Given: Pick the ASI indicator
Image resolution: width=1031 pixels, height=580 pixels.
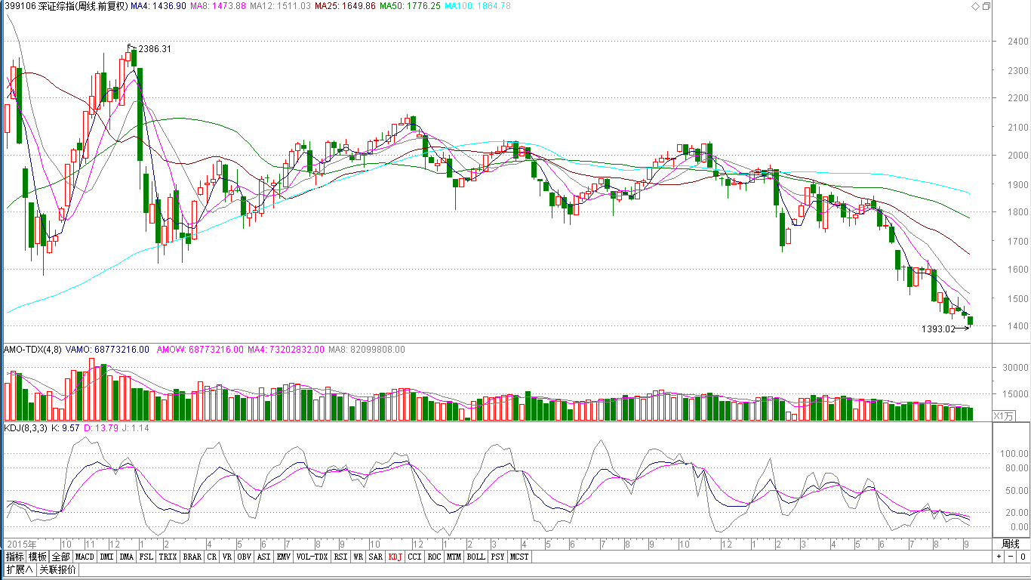Looking at the screenshot, I should coord(264,557).
